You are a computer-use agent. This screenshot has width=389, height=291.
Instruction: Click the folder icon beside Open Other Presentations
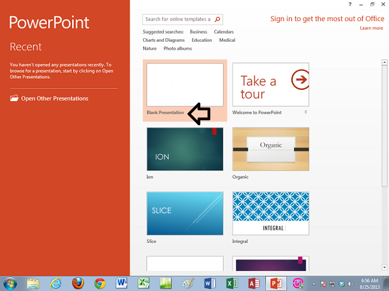(x=14, y=98)
